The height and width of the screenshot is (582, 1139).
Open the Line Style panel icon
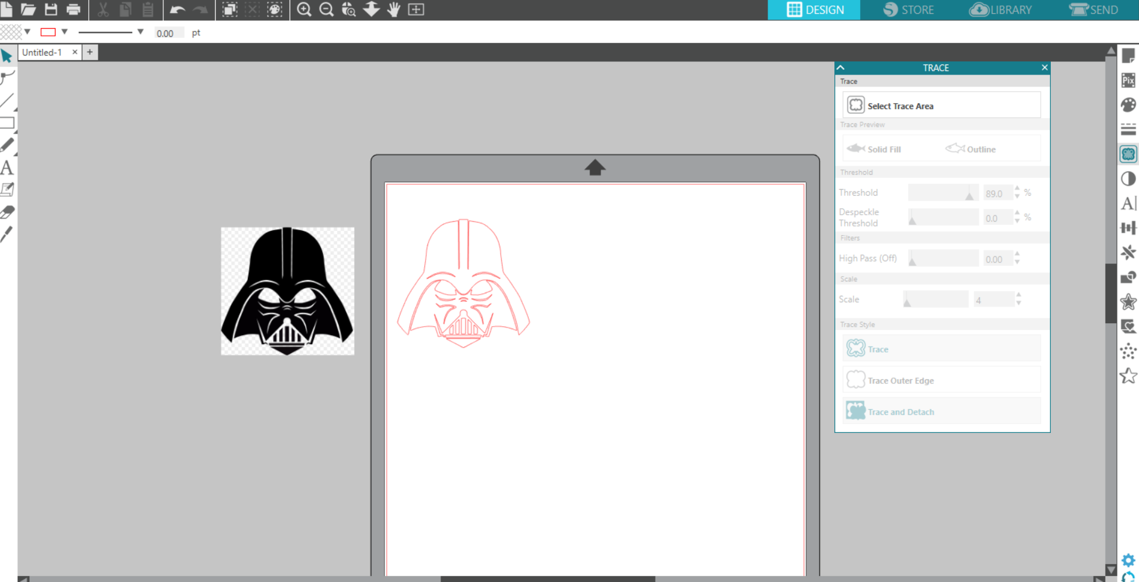point(1128,129)
